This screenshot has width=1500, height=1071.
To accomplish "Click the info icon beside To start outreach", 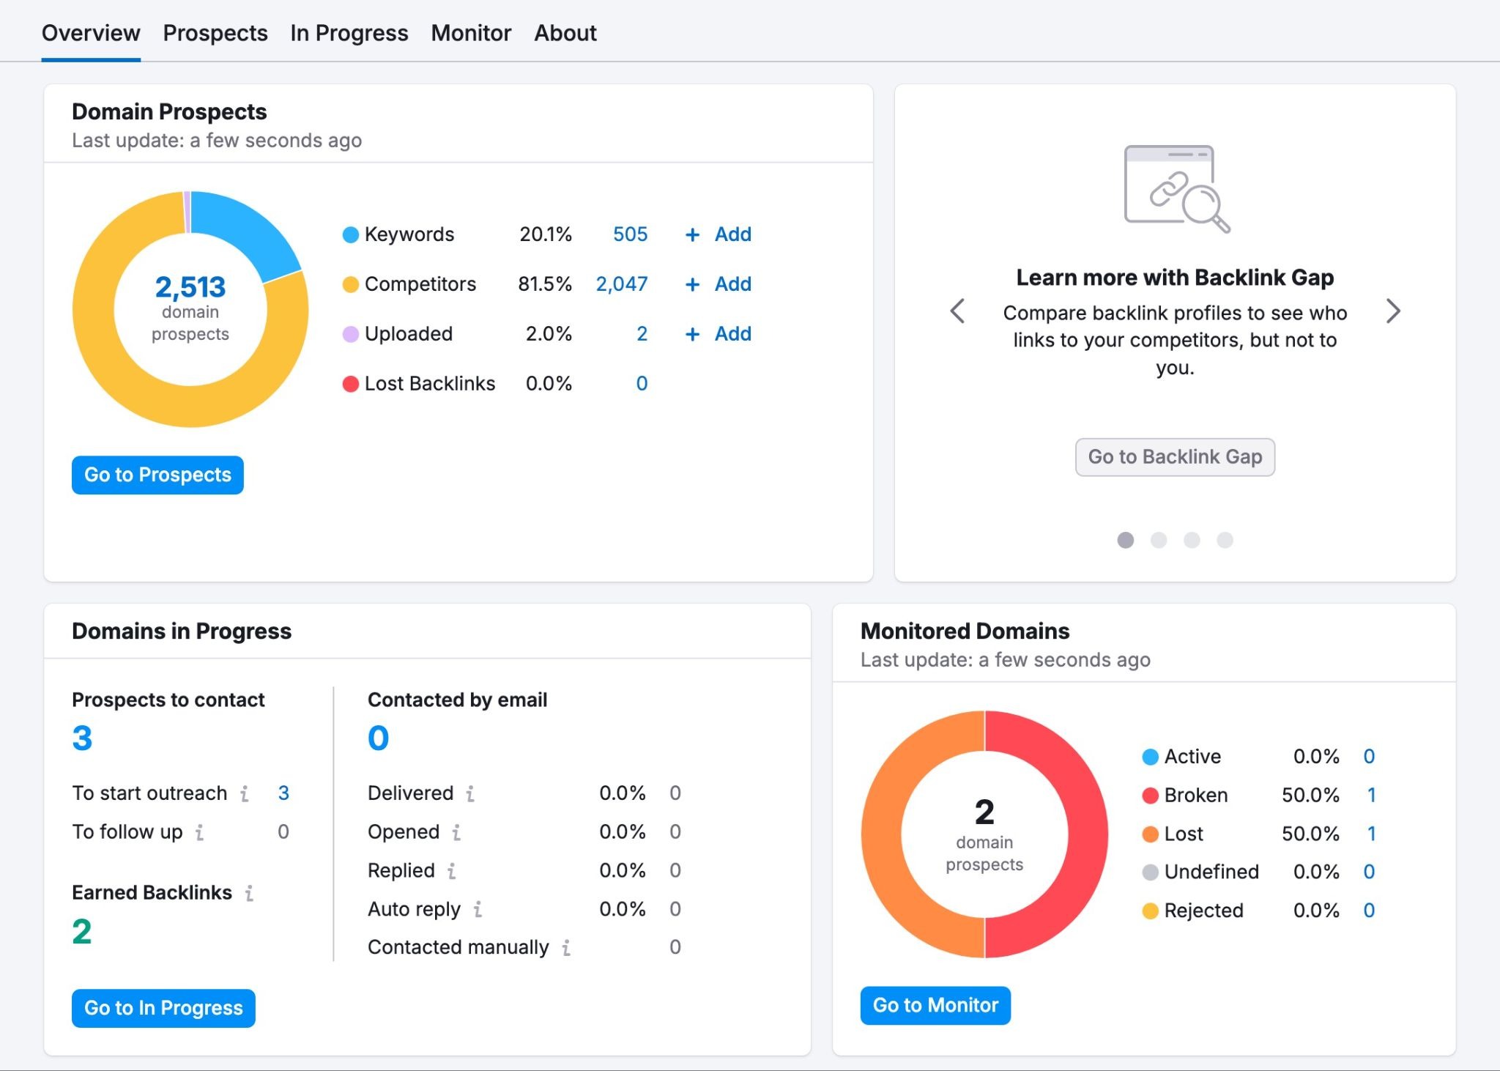I will (x=245, y=793).
